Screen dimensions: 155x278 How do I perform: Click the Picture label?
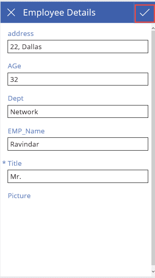click(x=19, y=196)
